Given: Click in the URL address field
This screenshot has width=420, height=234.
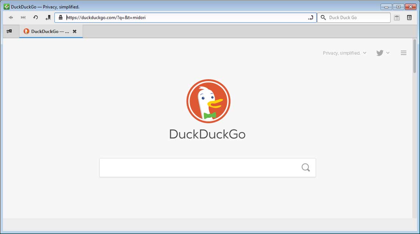Looking at the screenshot, I should (x=185, y=18).
